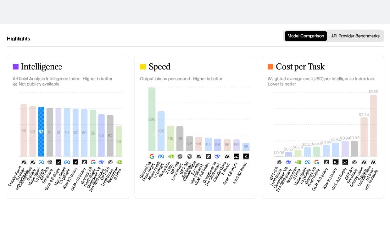Click OpenAI icon for GPT-5.6 Sol in Intelligence chart

[50, 162]
